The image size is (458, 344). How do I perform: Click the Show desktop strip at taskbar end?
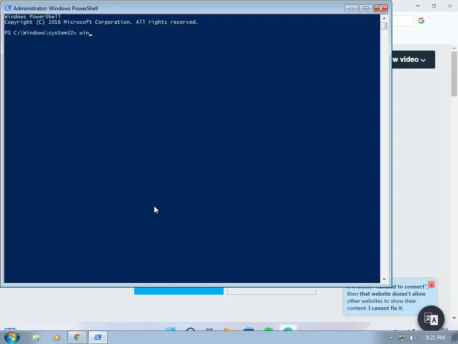tap(455, 338)
